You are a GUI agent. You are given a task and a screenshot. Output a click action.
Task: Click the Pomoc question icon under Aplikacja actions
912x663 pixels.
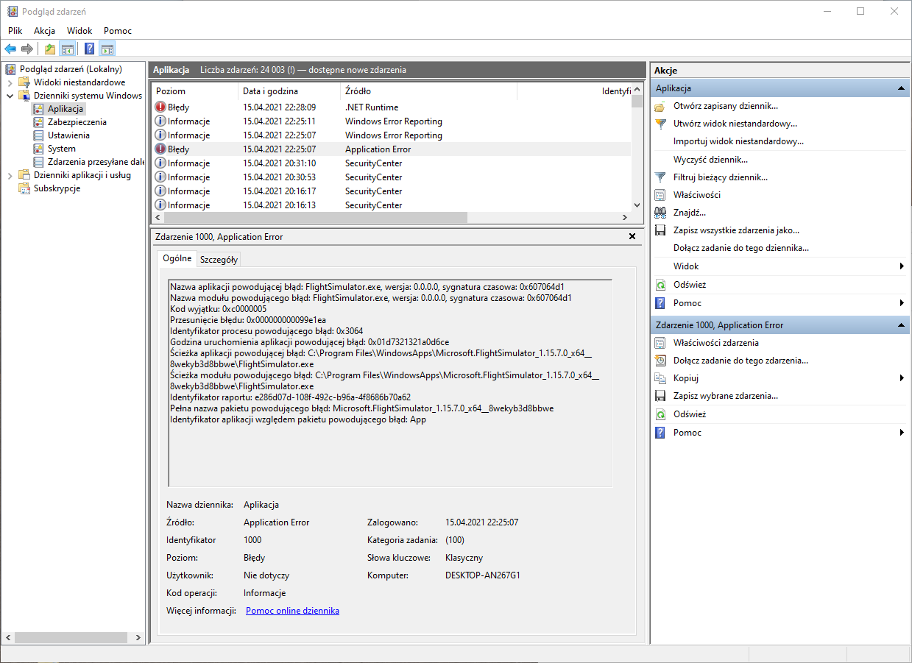click(660, 303)
